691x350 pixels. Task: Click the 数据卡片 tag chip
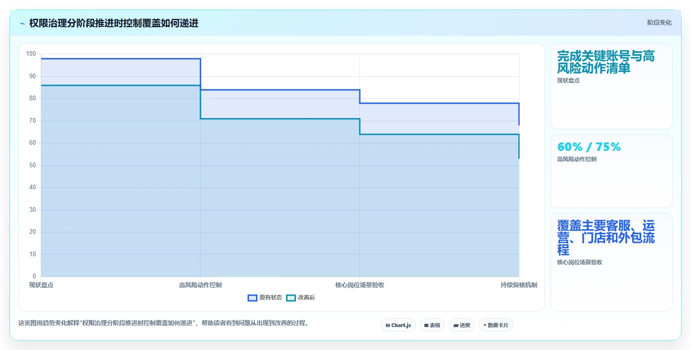tap(496, 325)
